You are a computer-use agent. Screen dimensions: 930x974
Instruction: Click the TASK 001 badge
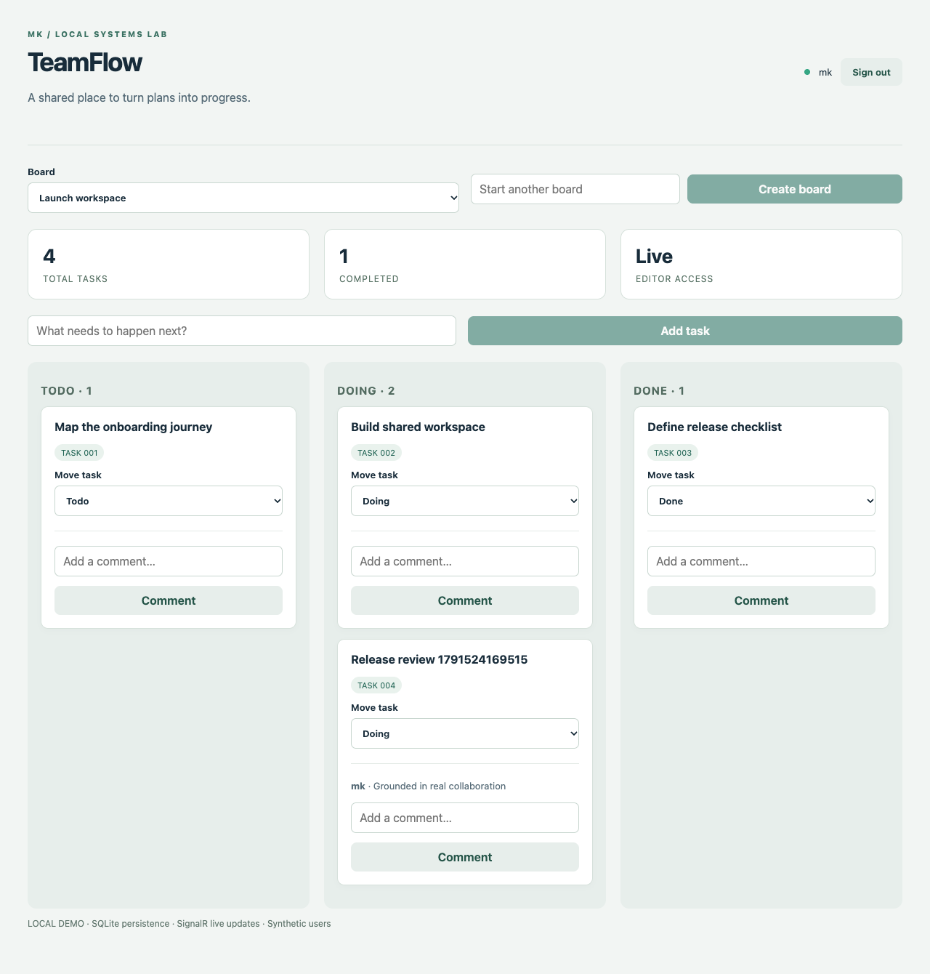(79, 453)
